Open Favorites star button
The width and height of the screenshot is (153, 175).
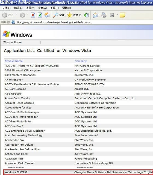[74, 15]
